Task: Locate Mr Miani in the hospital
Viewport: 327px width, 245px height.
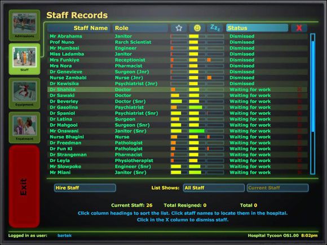Action: coord(60,172)
